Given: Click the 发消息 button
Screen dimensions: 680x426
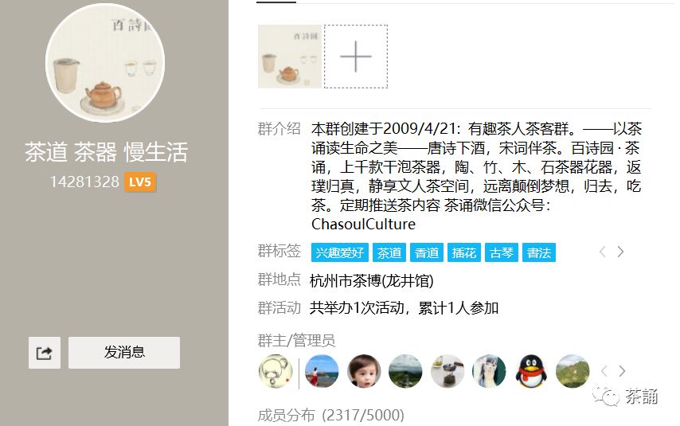Looking at the screenshot, I should (124, 353).
